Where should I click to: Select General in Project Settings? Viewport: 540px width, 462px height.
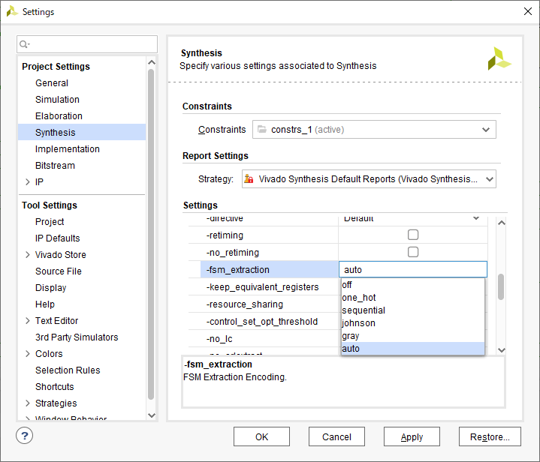pyautogui.click(x=52, y=83)
